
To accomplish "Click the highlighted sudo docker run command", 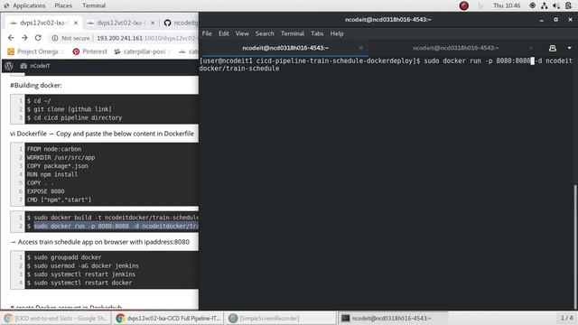I will click(116, 226).
